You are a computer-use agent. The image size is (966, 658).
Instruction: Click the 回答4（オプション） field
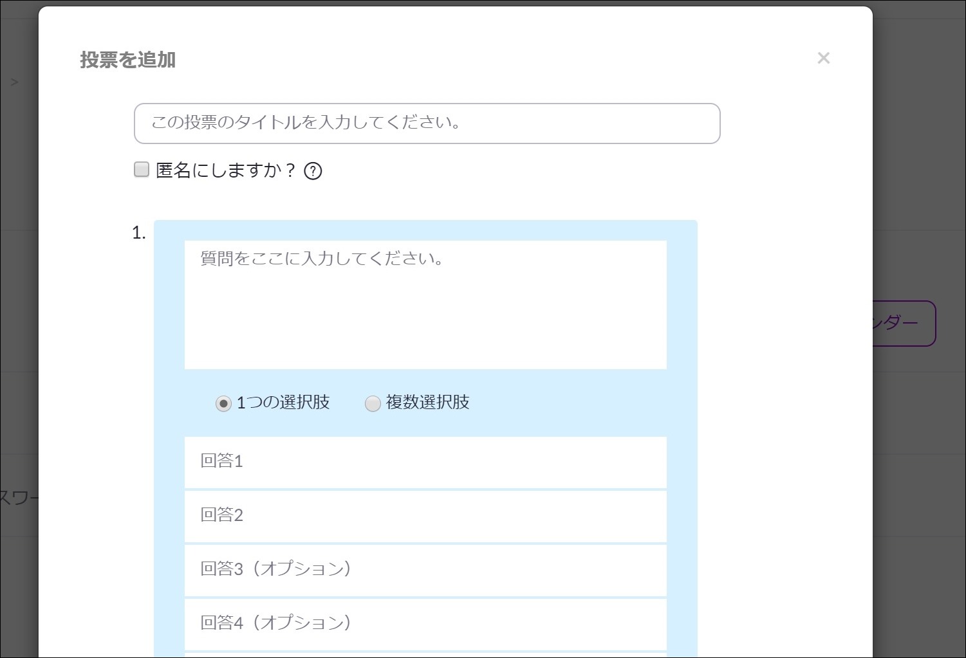425,625
